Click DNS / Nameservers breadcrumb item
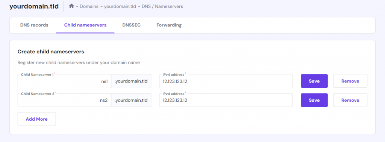 point(162,6)
